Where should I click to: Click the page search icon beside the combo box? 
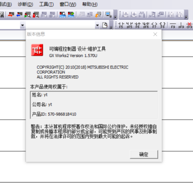pyautogui.click(x=105, y=25)
